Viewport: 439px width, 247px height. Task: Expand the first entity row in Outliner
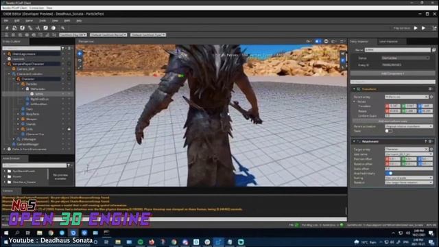[5, 54]
